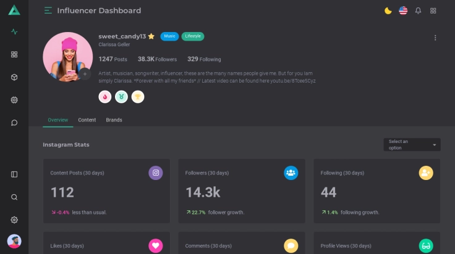The image size is (455, 254).
Task: Open the cube icon in sidebar
Action: tap(14, 77)
